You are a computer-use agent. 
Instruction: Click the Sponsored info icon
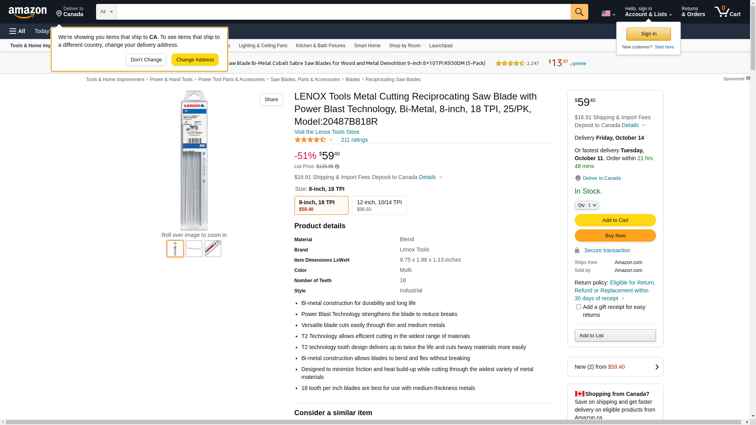coord(748,78)
